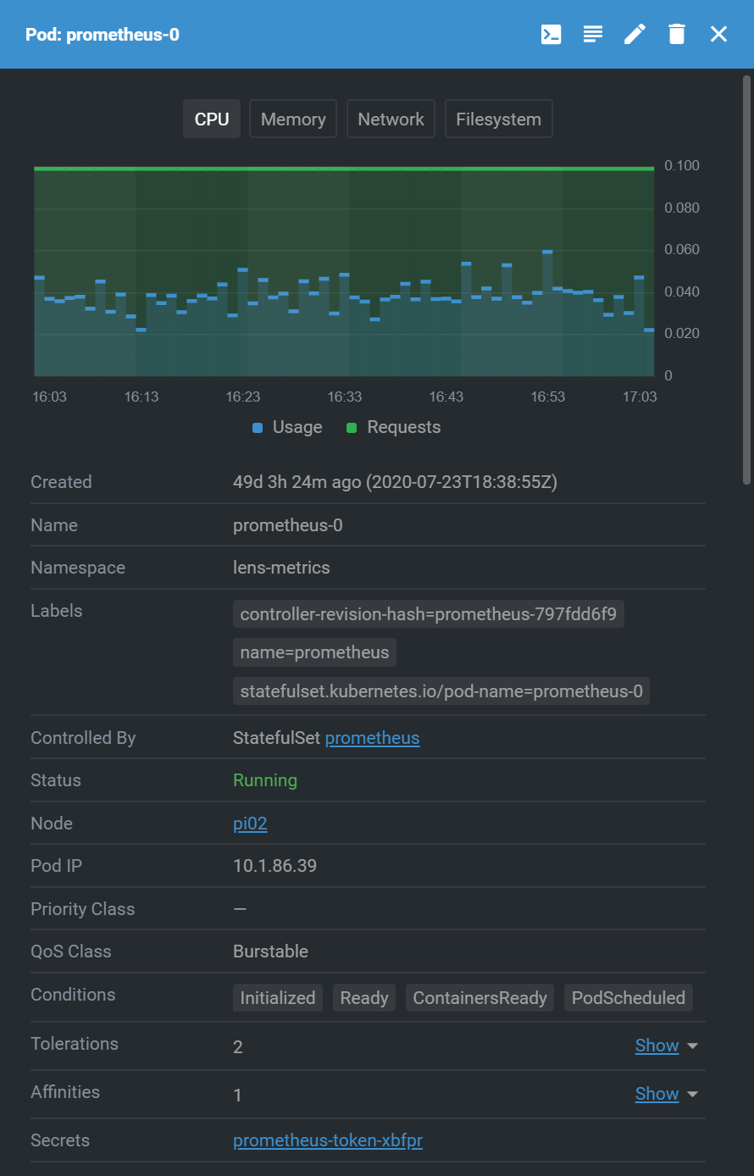Close the pod details panel

point(718,34)
